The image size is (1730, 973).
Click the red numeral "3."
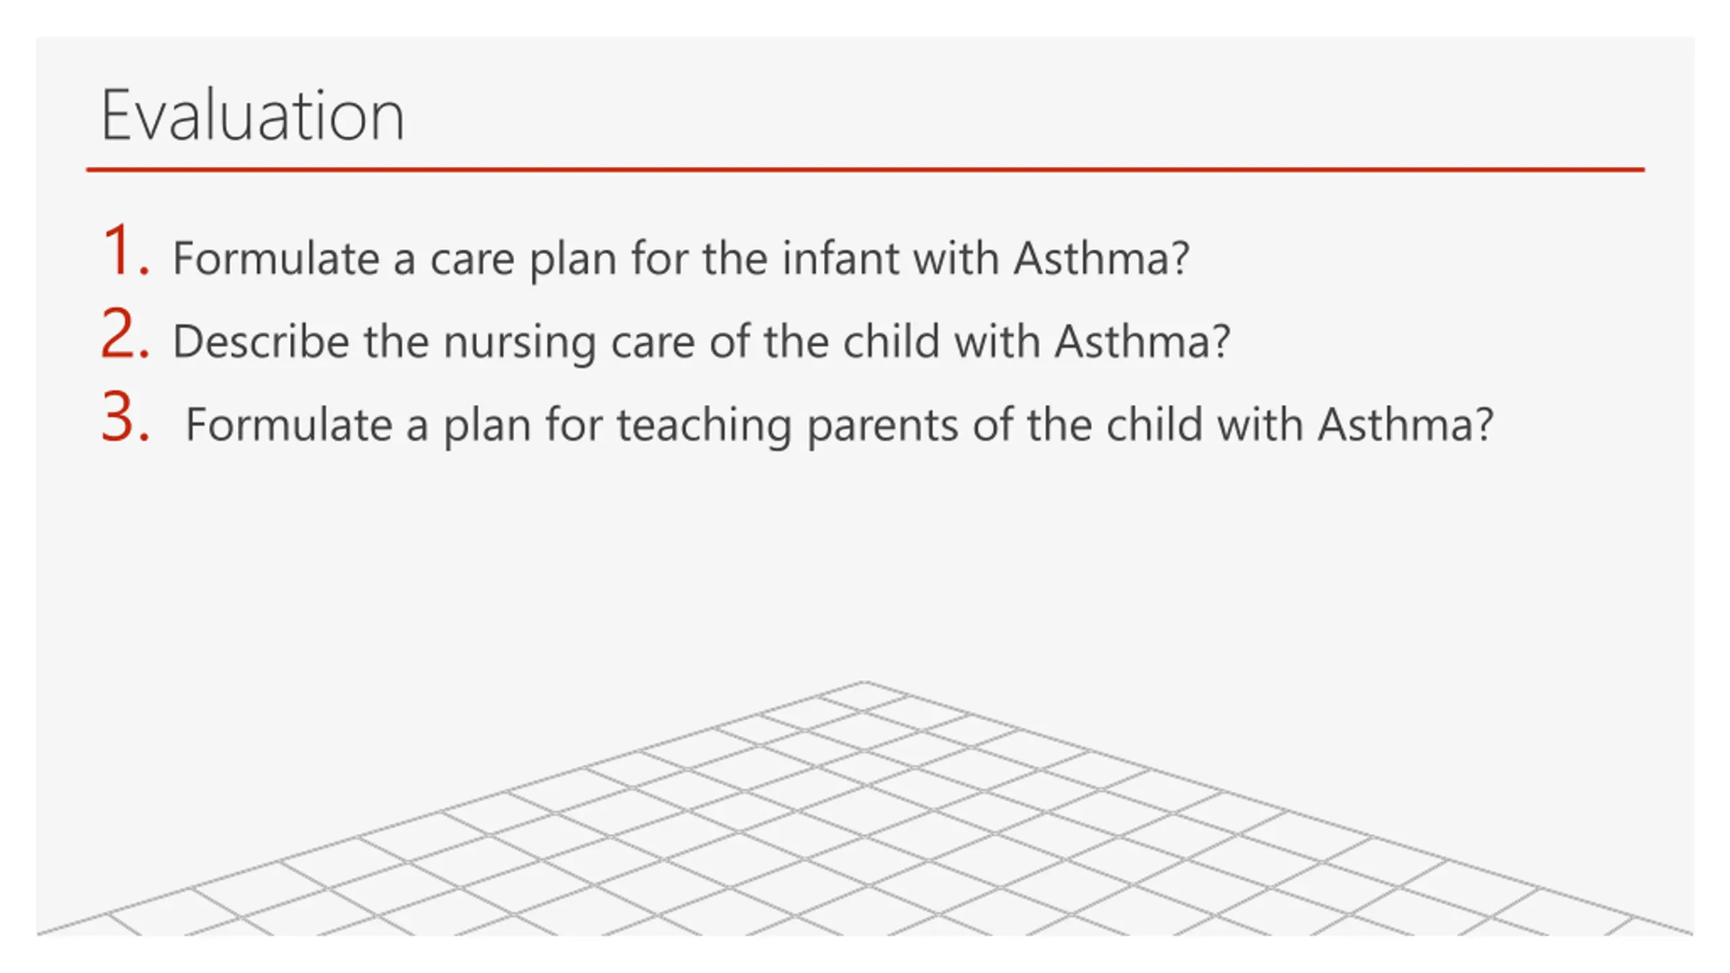(126, 416)
